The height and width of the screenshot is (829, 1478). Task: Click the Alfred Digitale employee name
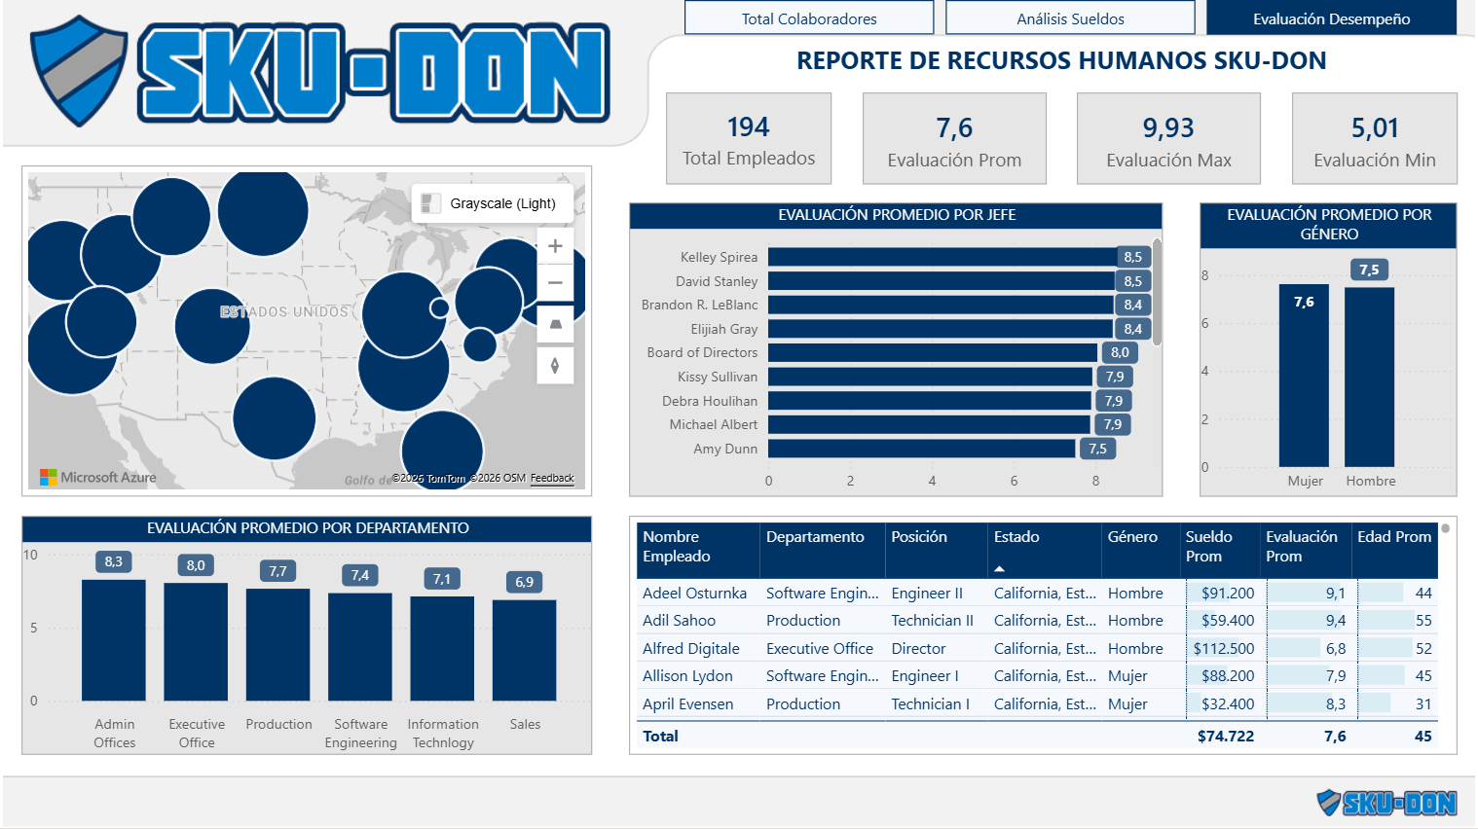coord(690,648)
